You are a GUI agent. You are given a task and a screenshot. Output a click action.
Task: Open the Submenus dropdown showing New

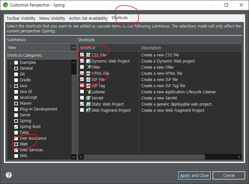point(42,48)
